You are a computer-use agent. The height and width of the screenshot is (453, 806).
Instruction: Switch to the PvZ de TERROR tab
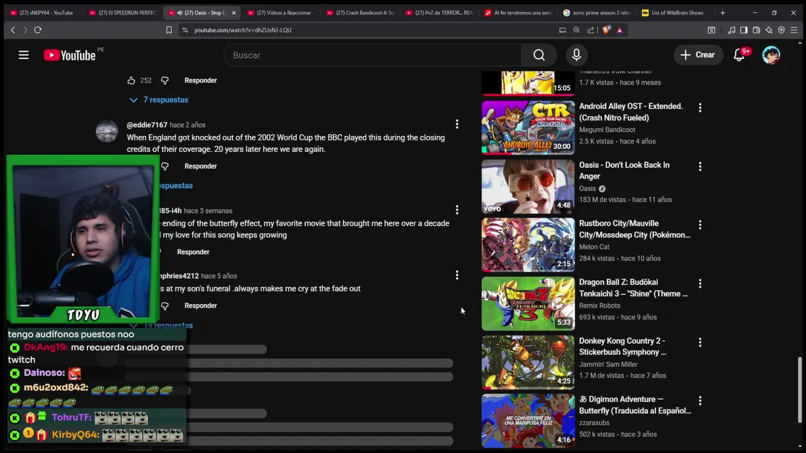[x=439, y=13]
